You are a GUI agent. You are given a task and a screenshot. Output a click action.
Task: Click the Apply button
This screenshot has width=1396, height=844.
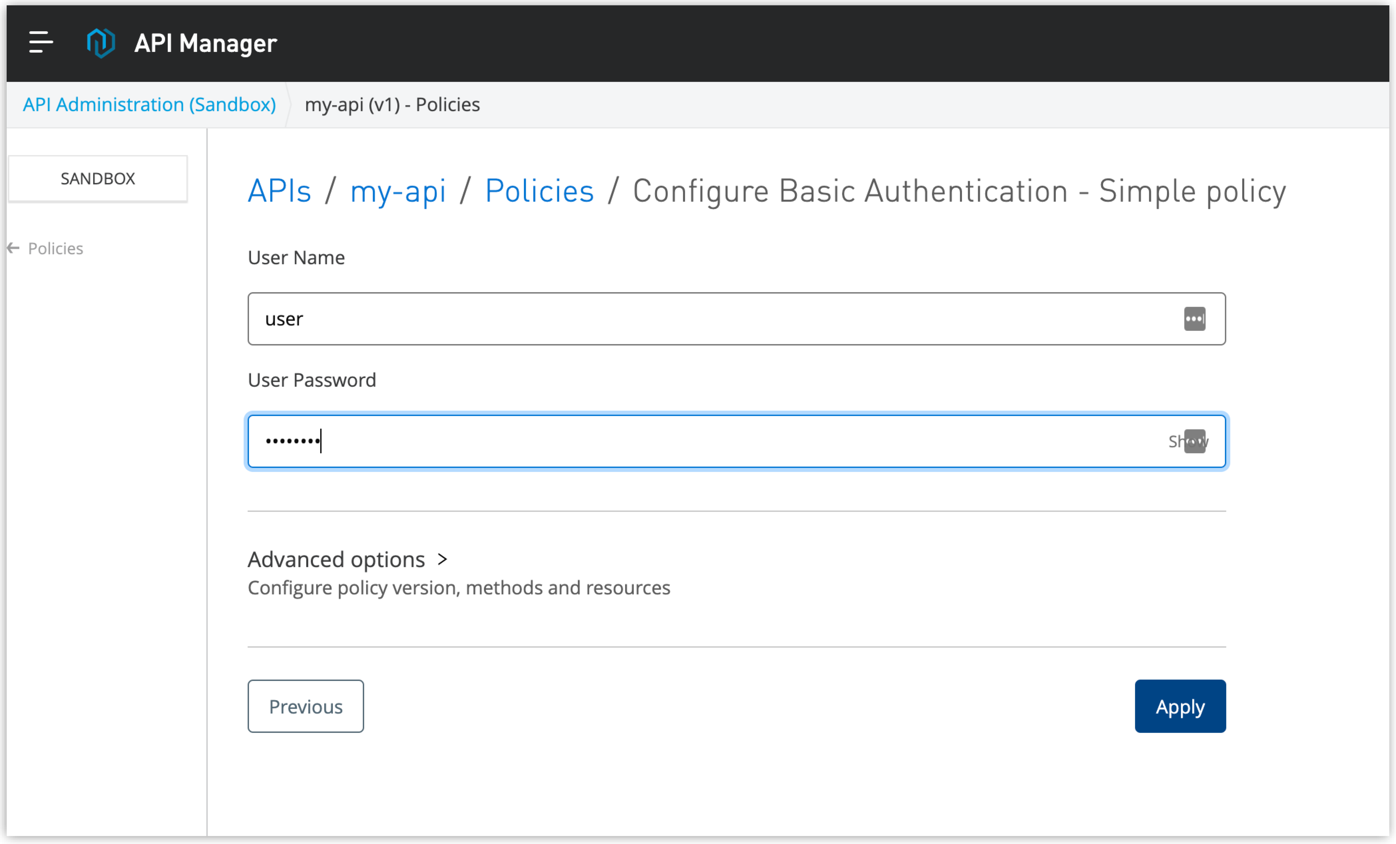[x=1181, y=707]
